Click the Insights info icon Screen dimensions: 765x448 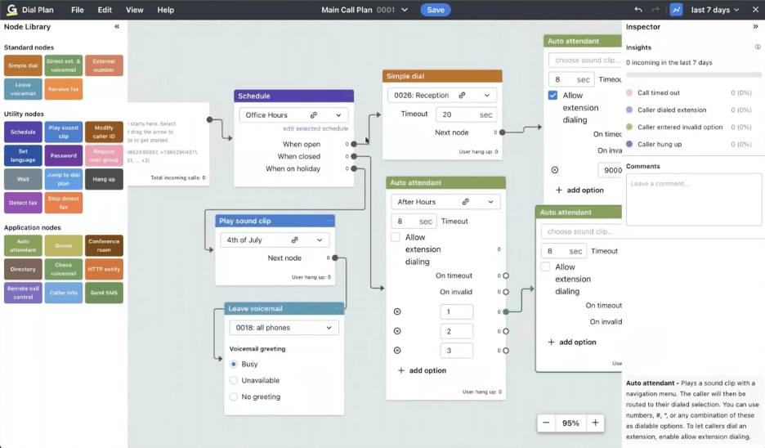[x=758, y=47]
